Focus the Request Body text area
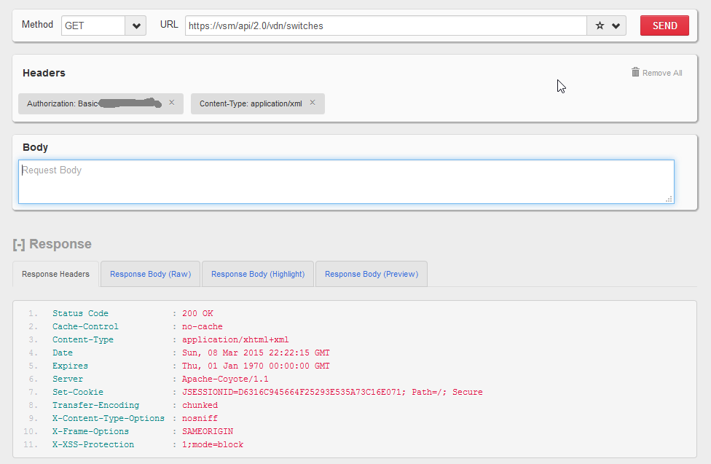Viewport: 711px width, 464px height. 346,181
